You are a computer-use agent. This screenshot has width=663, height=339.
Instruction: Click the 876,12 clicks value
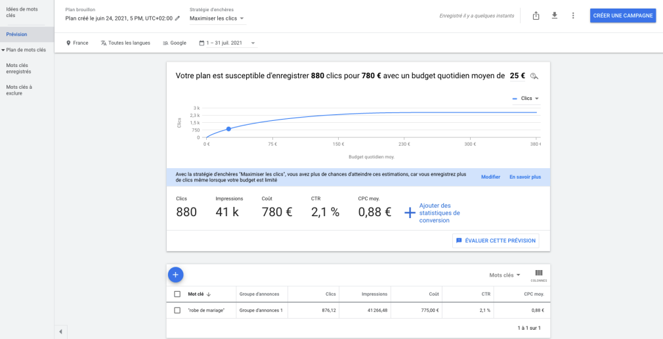[328, 310]
